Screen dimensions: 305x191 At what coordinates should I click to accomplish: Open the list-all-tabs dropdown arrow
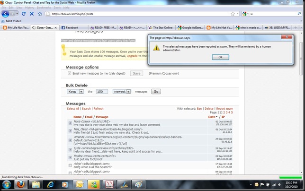(301, 27)
